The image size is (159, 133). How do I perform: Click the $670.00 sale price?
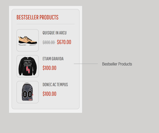click(64, 42)
